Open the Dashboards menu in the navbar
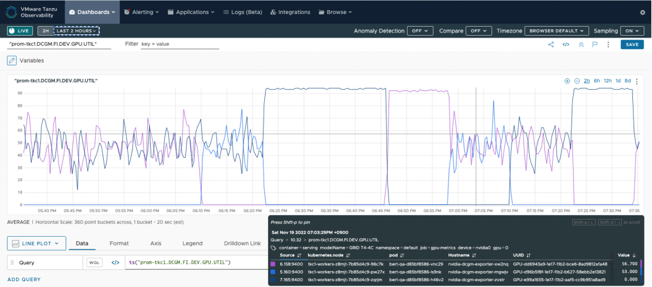Viewport: 652px width, 287px height. tap(92, 12)
